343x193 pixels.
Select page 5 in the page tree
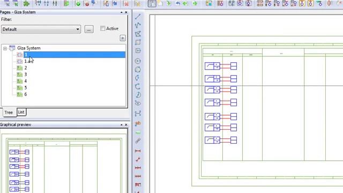click(x=26, y=88)
